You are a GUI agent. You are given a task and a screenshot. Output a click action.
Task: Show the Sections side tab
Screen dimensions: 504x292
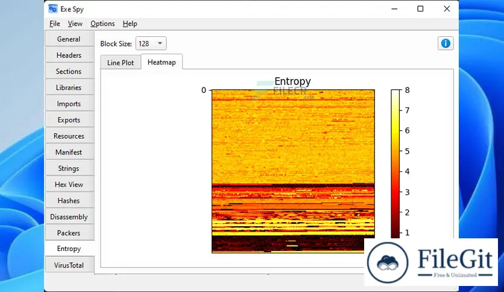69,71
